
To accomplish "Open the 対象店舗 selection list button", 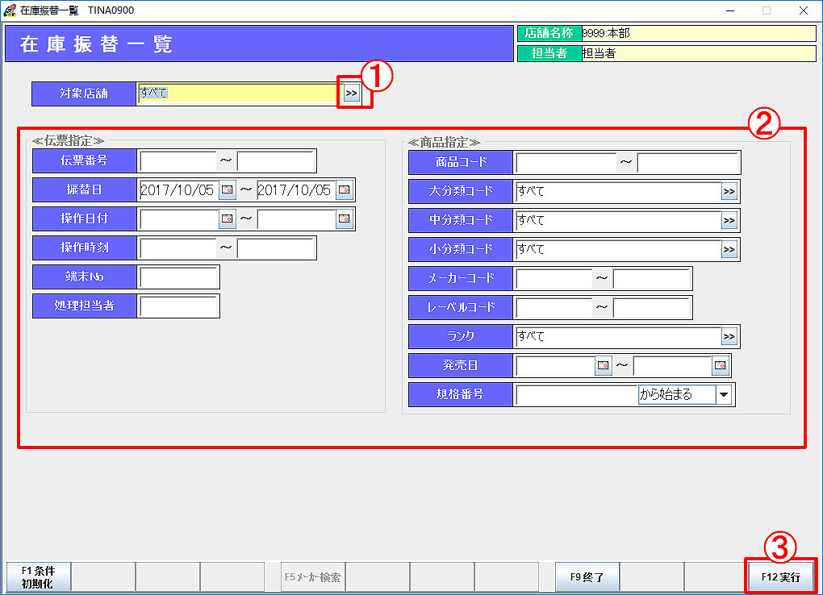I will click(351, 94).
